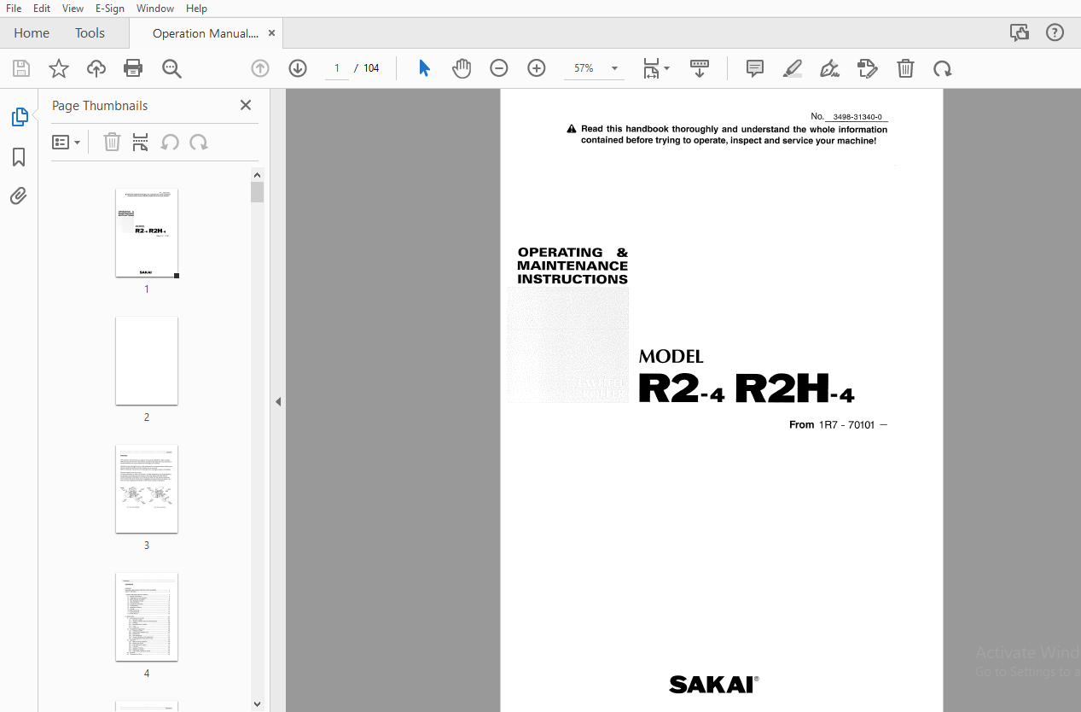1081x712 pixels.
Task: Expand the page fit options dropdown arrow
Action: [667, 68]
